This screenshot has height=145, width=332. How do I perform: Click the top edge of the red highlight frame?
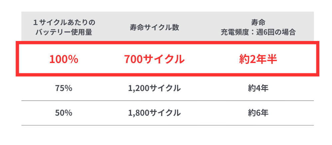(166, 43)
